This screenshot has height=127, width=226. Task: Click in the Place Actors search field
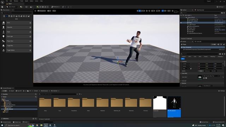[x=17, y=13]
